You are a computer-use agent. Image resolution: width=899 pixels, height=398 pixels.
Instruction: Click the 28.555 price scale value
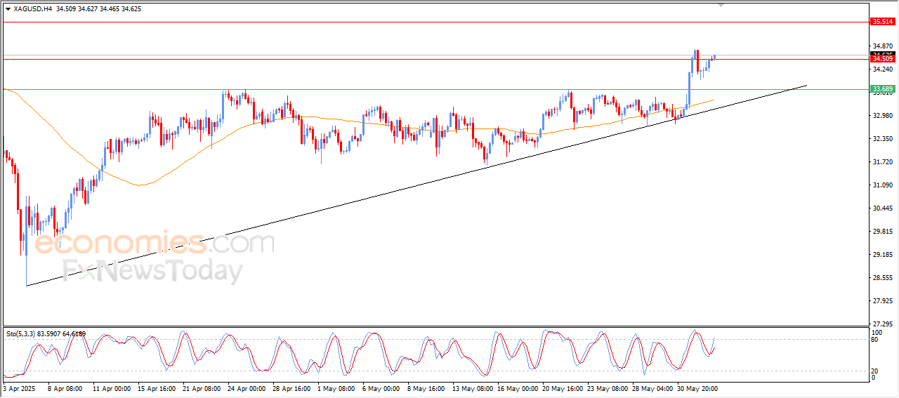883,278
